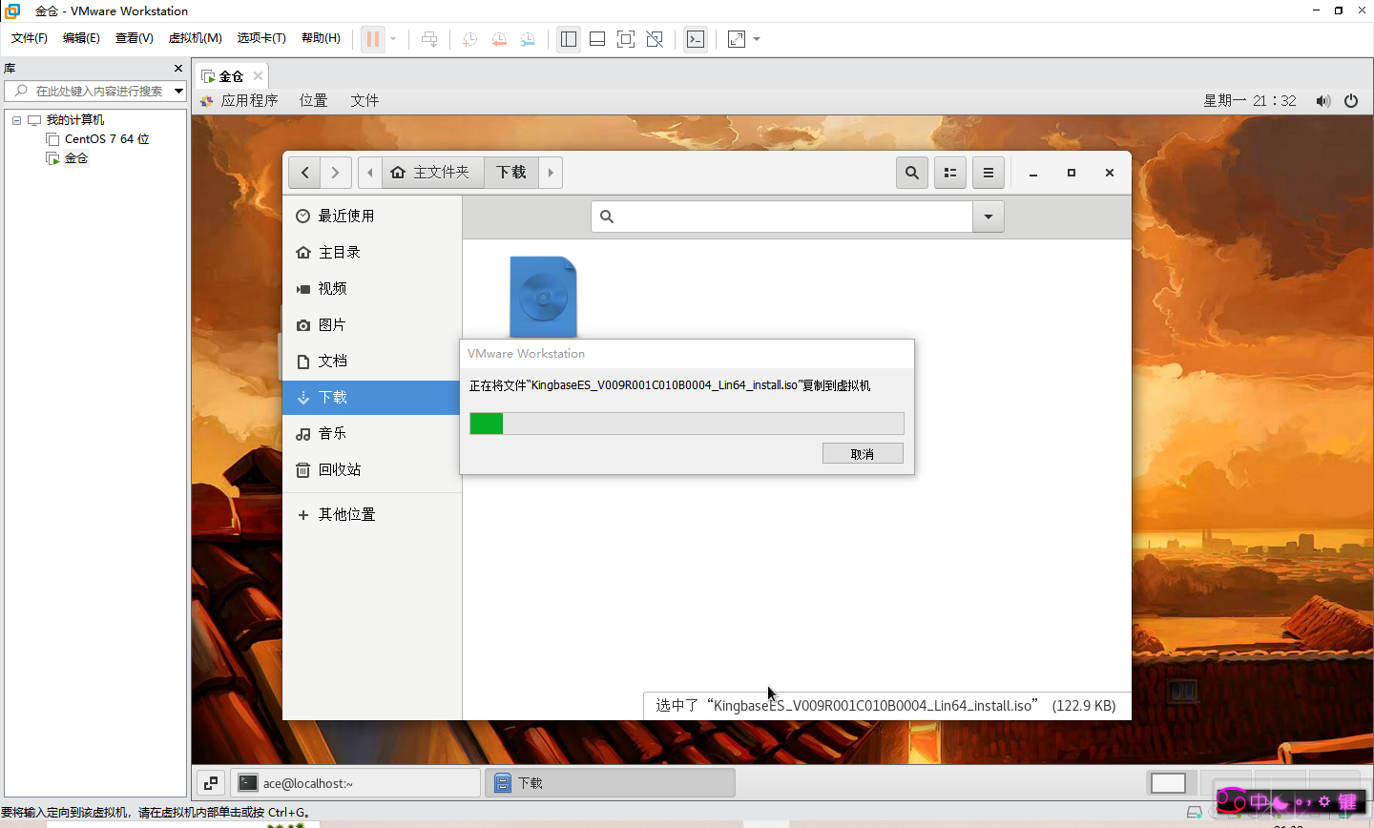
Task: Collapse the 我的计算机 tree node
Action: click(x=16, y=120)
